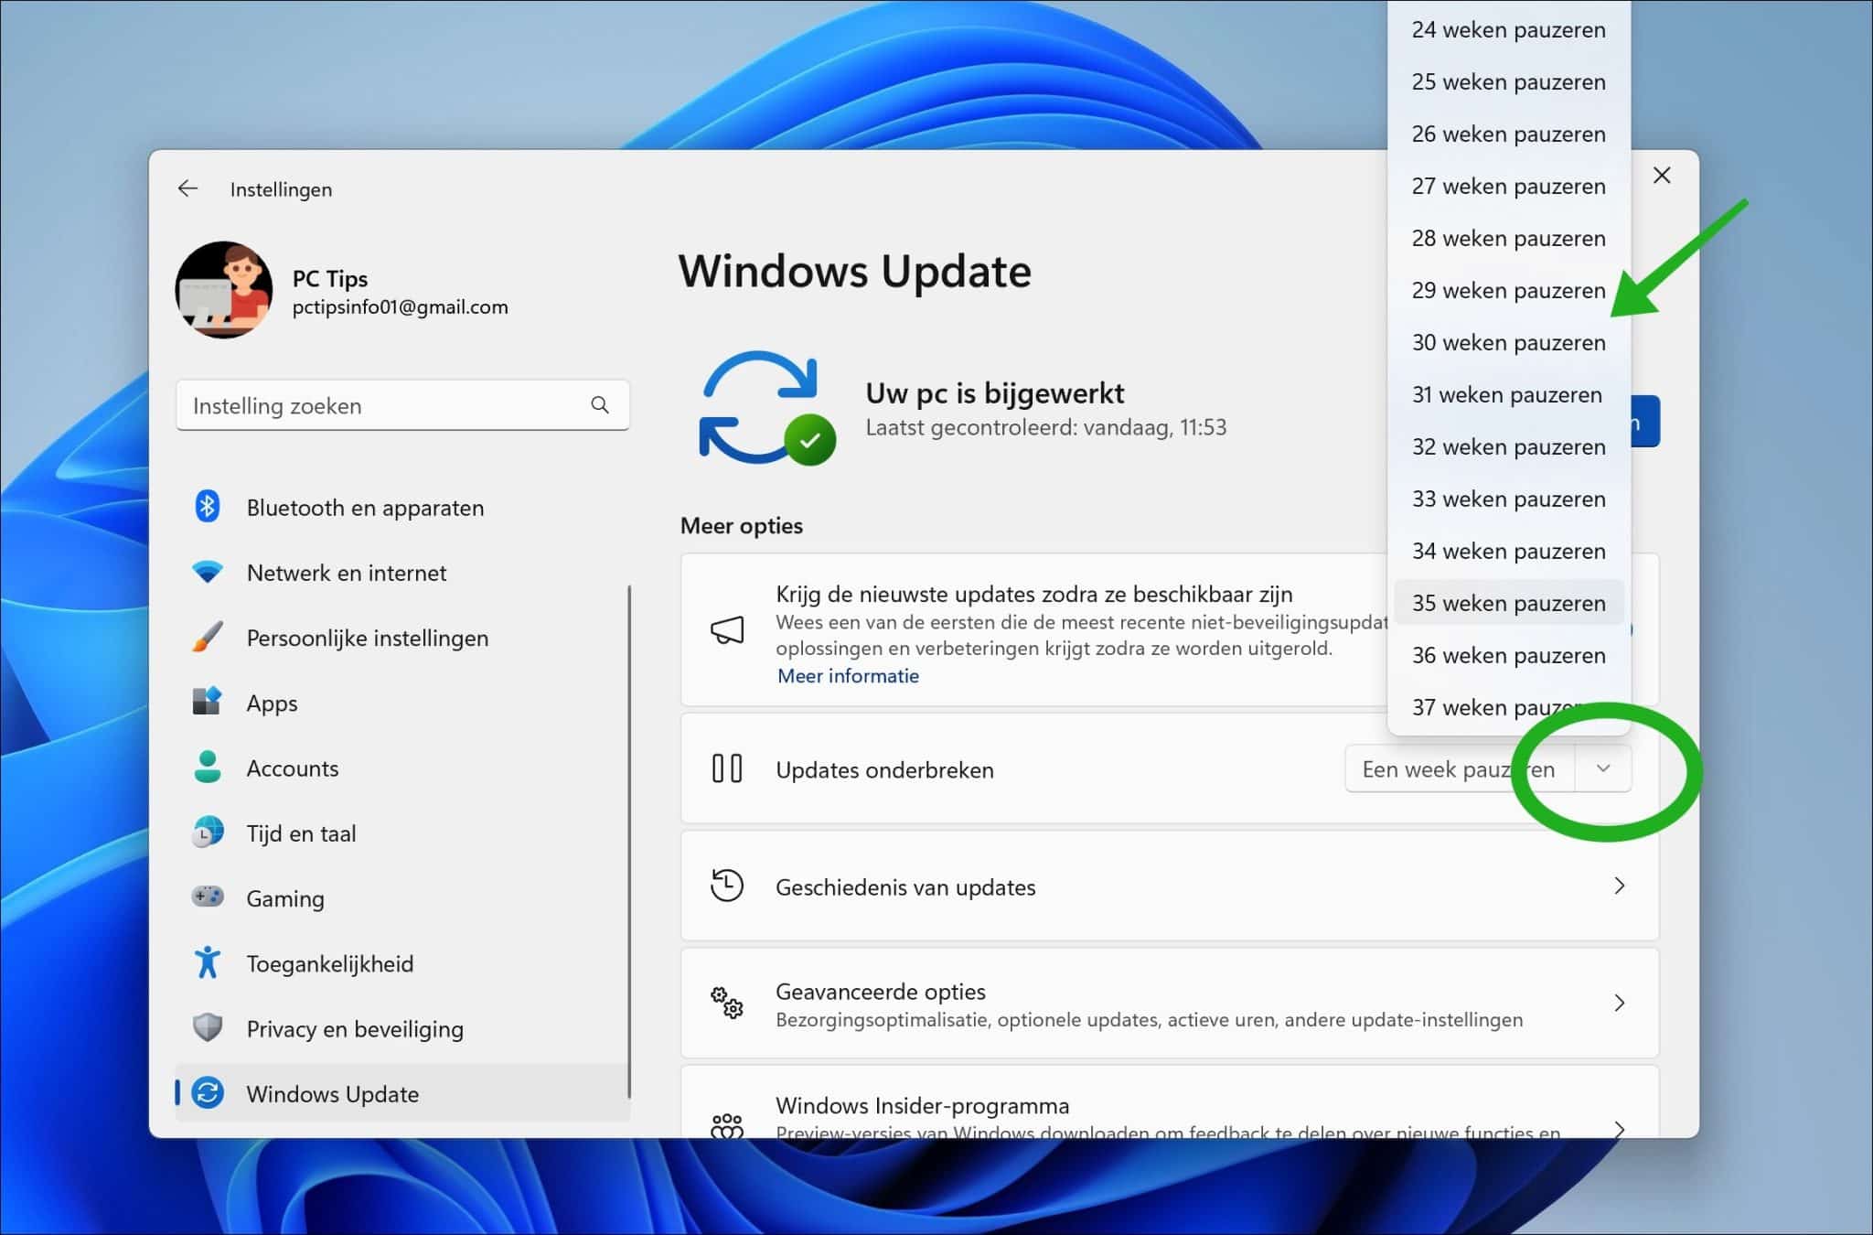This screenshot has width=1873, height=1235.
Task: Select the Tijd en taal clock icon
Action: click(209, 832)
